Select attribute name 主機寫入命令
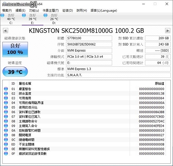 pos(28,126)
